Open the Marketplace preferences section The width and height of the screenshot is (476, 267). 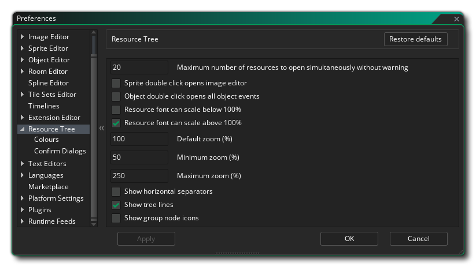point(48,187)
